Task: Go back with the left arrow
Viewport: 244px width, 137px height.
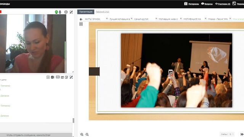Action: pyautogui.click(x=81, y=19)
